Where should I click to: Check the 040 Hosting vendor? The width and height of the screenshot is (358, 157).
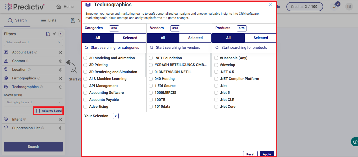coord(151,79)
